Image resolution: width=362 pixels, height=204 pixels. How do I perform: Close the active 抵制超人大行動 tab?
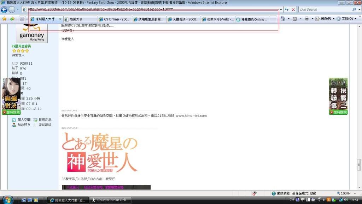(x=60, y=19)
